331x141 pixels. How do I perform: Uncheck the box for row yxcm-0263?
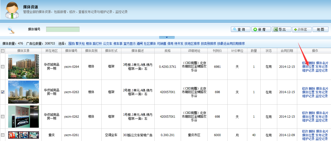[3, 92]
